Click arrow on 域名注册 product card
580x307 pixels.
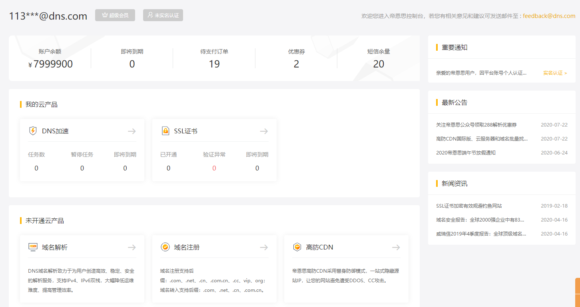coord(264,248)
